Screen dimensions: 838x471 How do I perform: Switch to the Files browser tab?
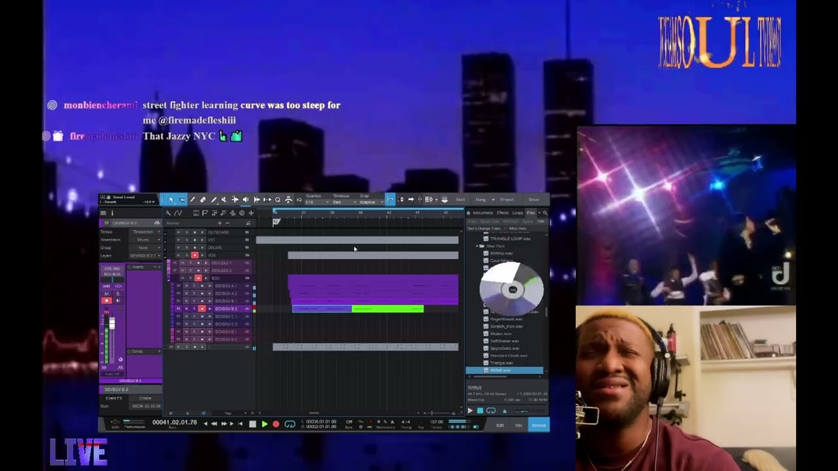point(531,213)
